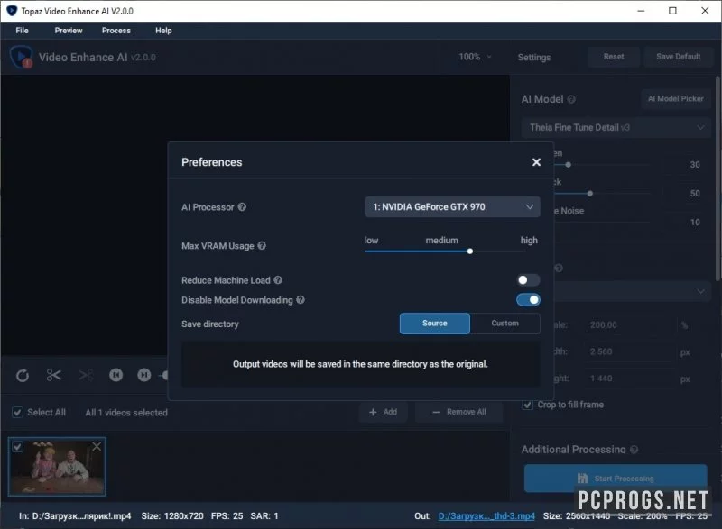Image resolution: width=722 pixels, height=529 pixels.
Task: Select the scissors trim tool
Action: (x=54, y=375)
